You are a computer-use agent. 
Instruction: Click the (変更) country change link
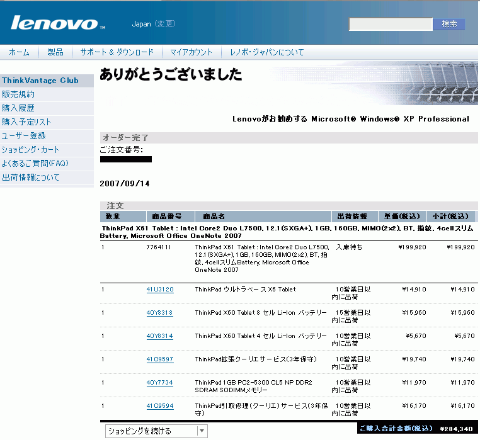165,24
